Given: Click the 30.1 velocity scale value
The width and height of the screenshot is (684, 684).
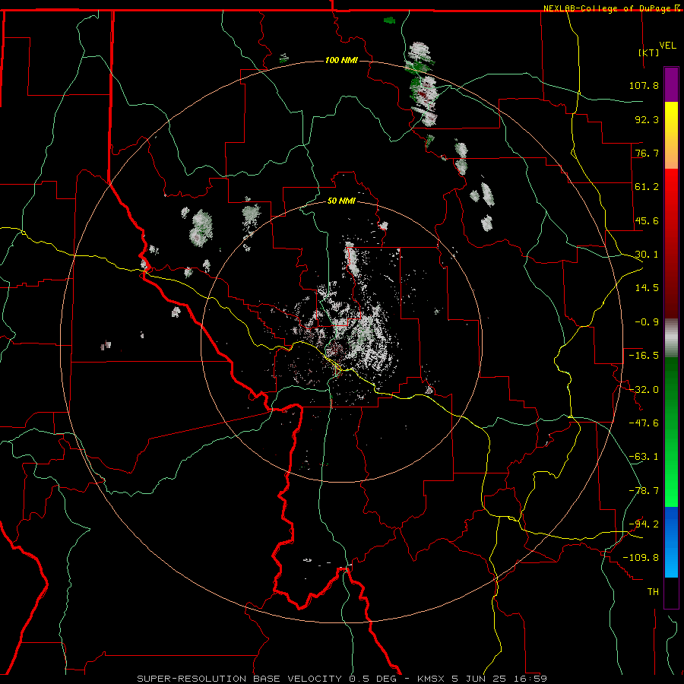Looking at the screenshot, I should pyautogui.click(x=647, y=255).
